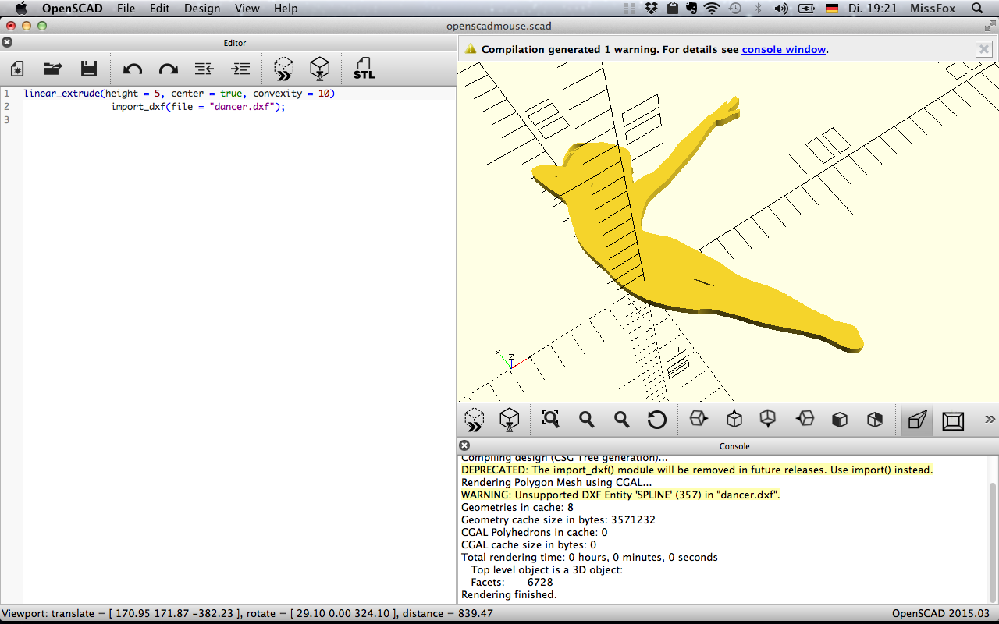Open a file with the folder icon

52,69
